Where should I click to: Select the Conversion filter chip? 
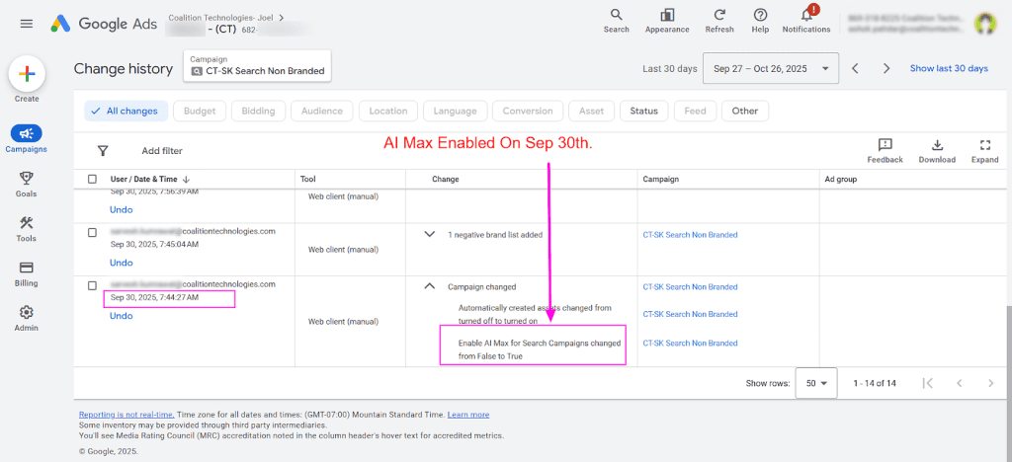pos(528,111)
